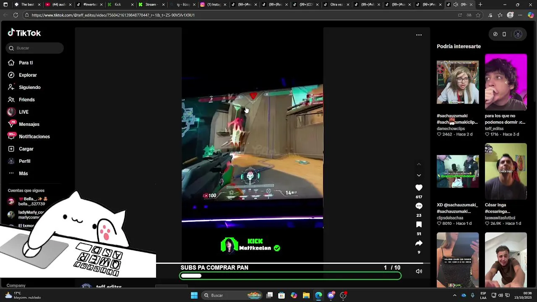Save video with bookmark icon

[419, 224]
